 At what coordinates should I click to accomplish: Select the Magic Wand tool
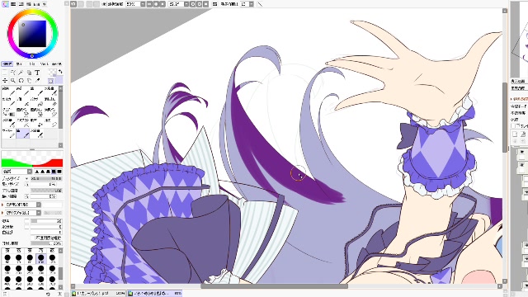pos(21,73)
